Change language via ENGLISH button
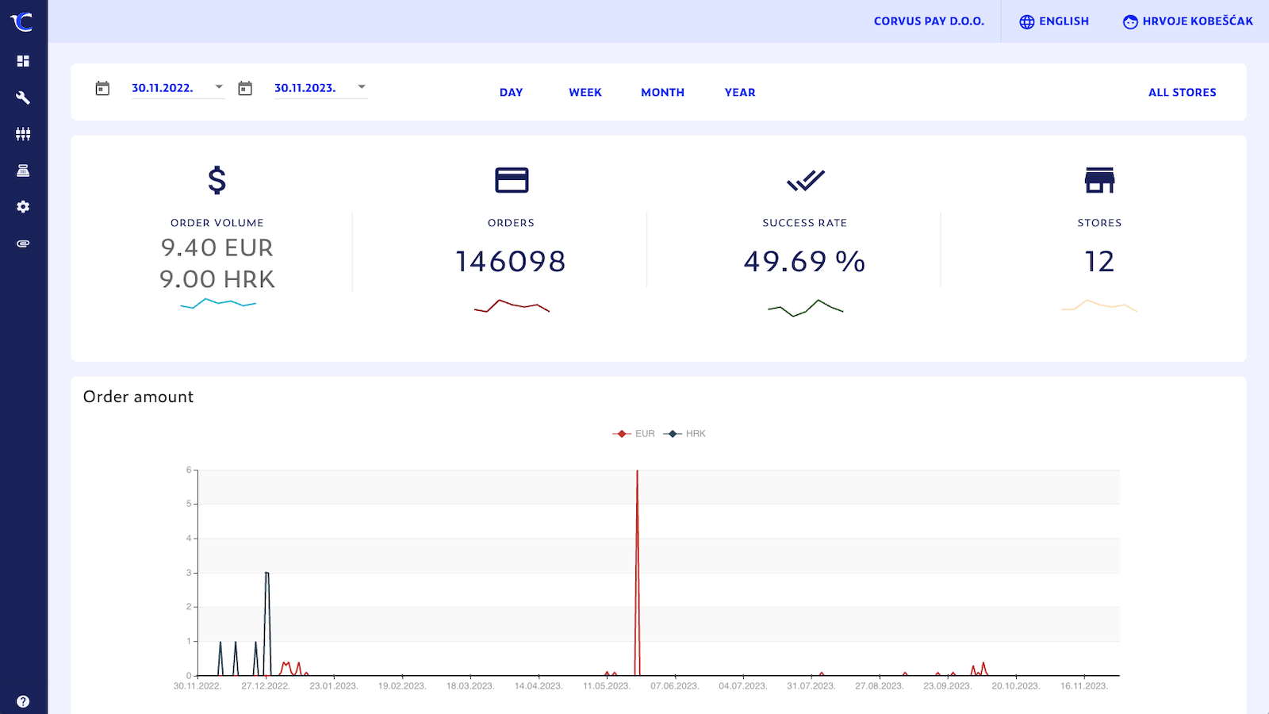 pos(1054,21)
